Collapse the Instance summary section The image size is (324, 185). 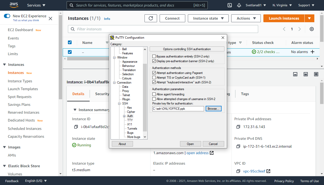[x=75, y=110]
